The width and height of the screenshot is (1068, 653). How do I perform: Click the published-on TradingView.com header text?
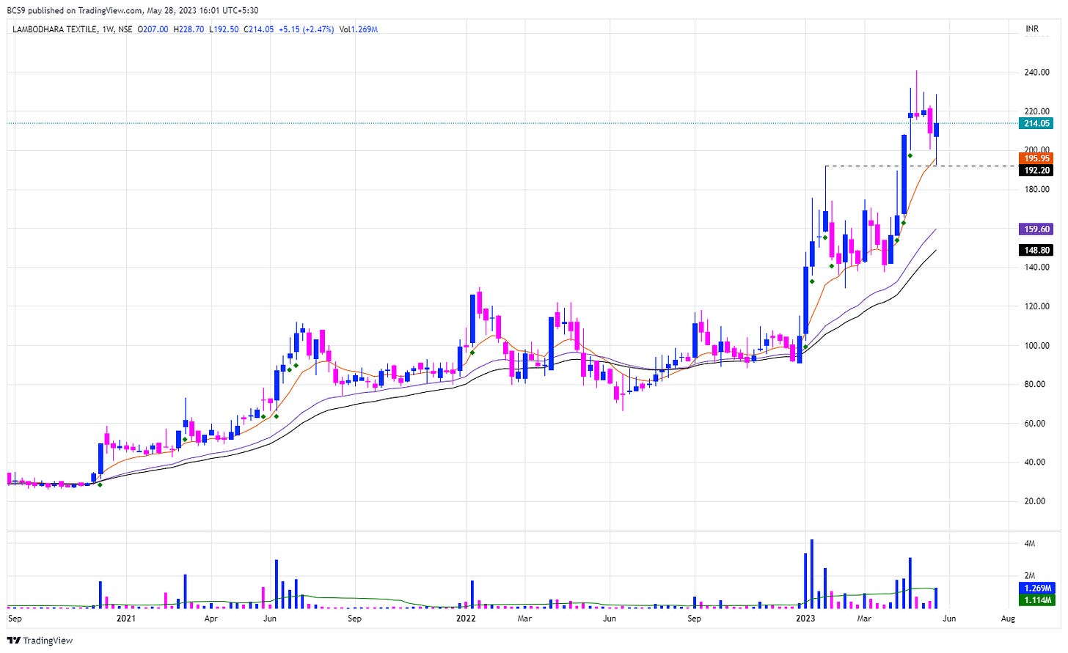tap(133, 10)
